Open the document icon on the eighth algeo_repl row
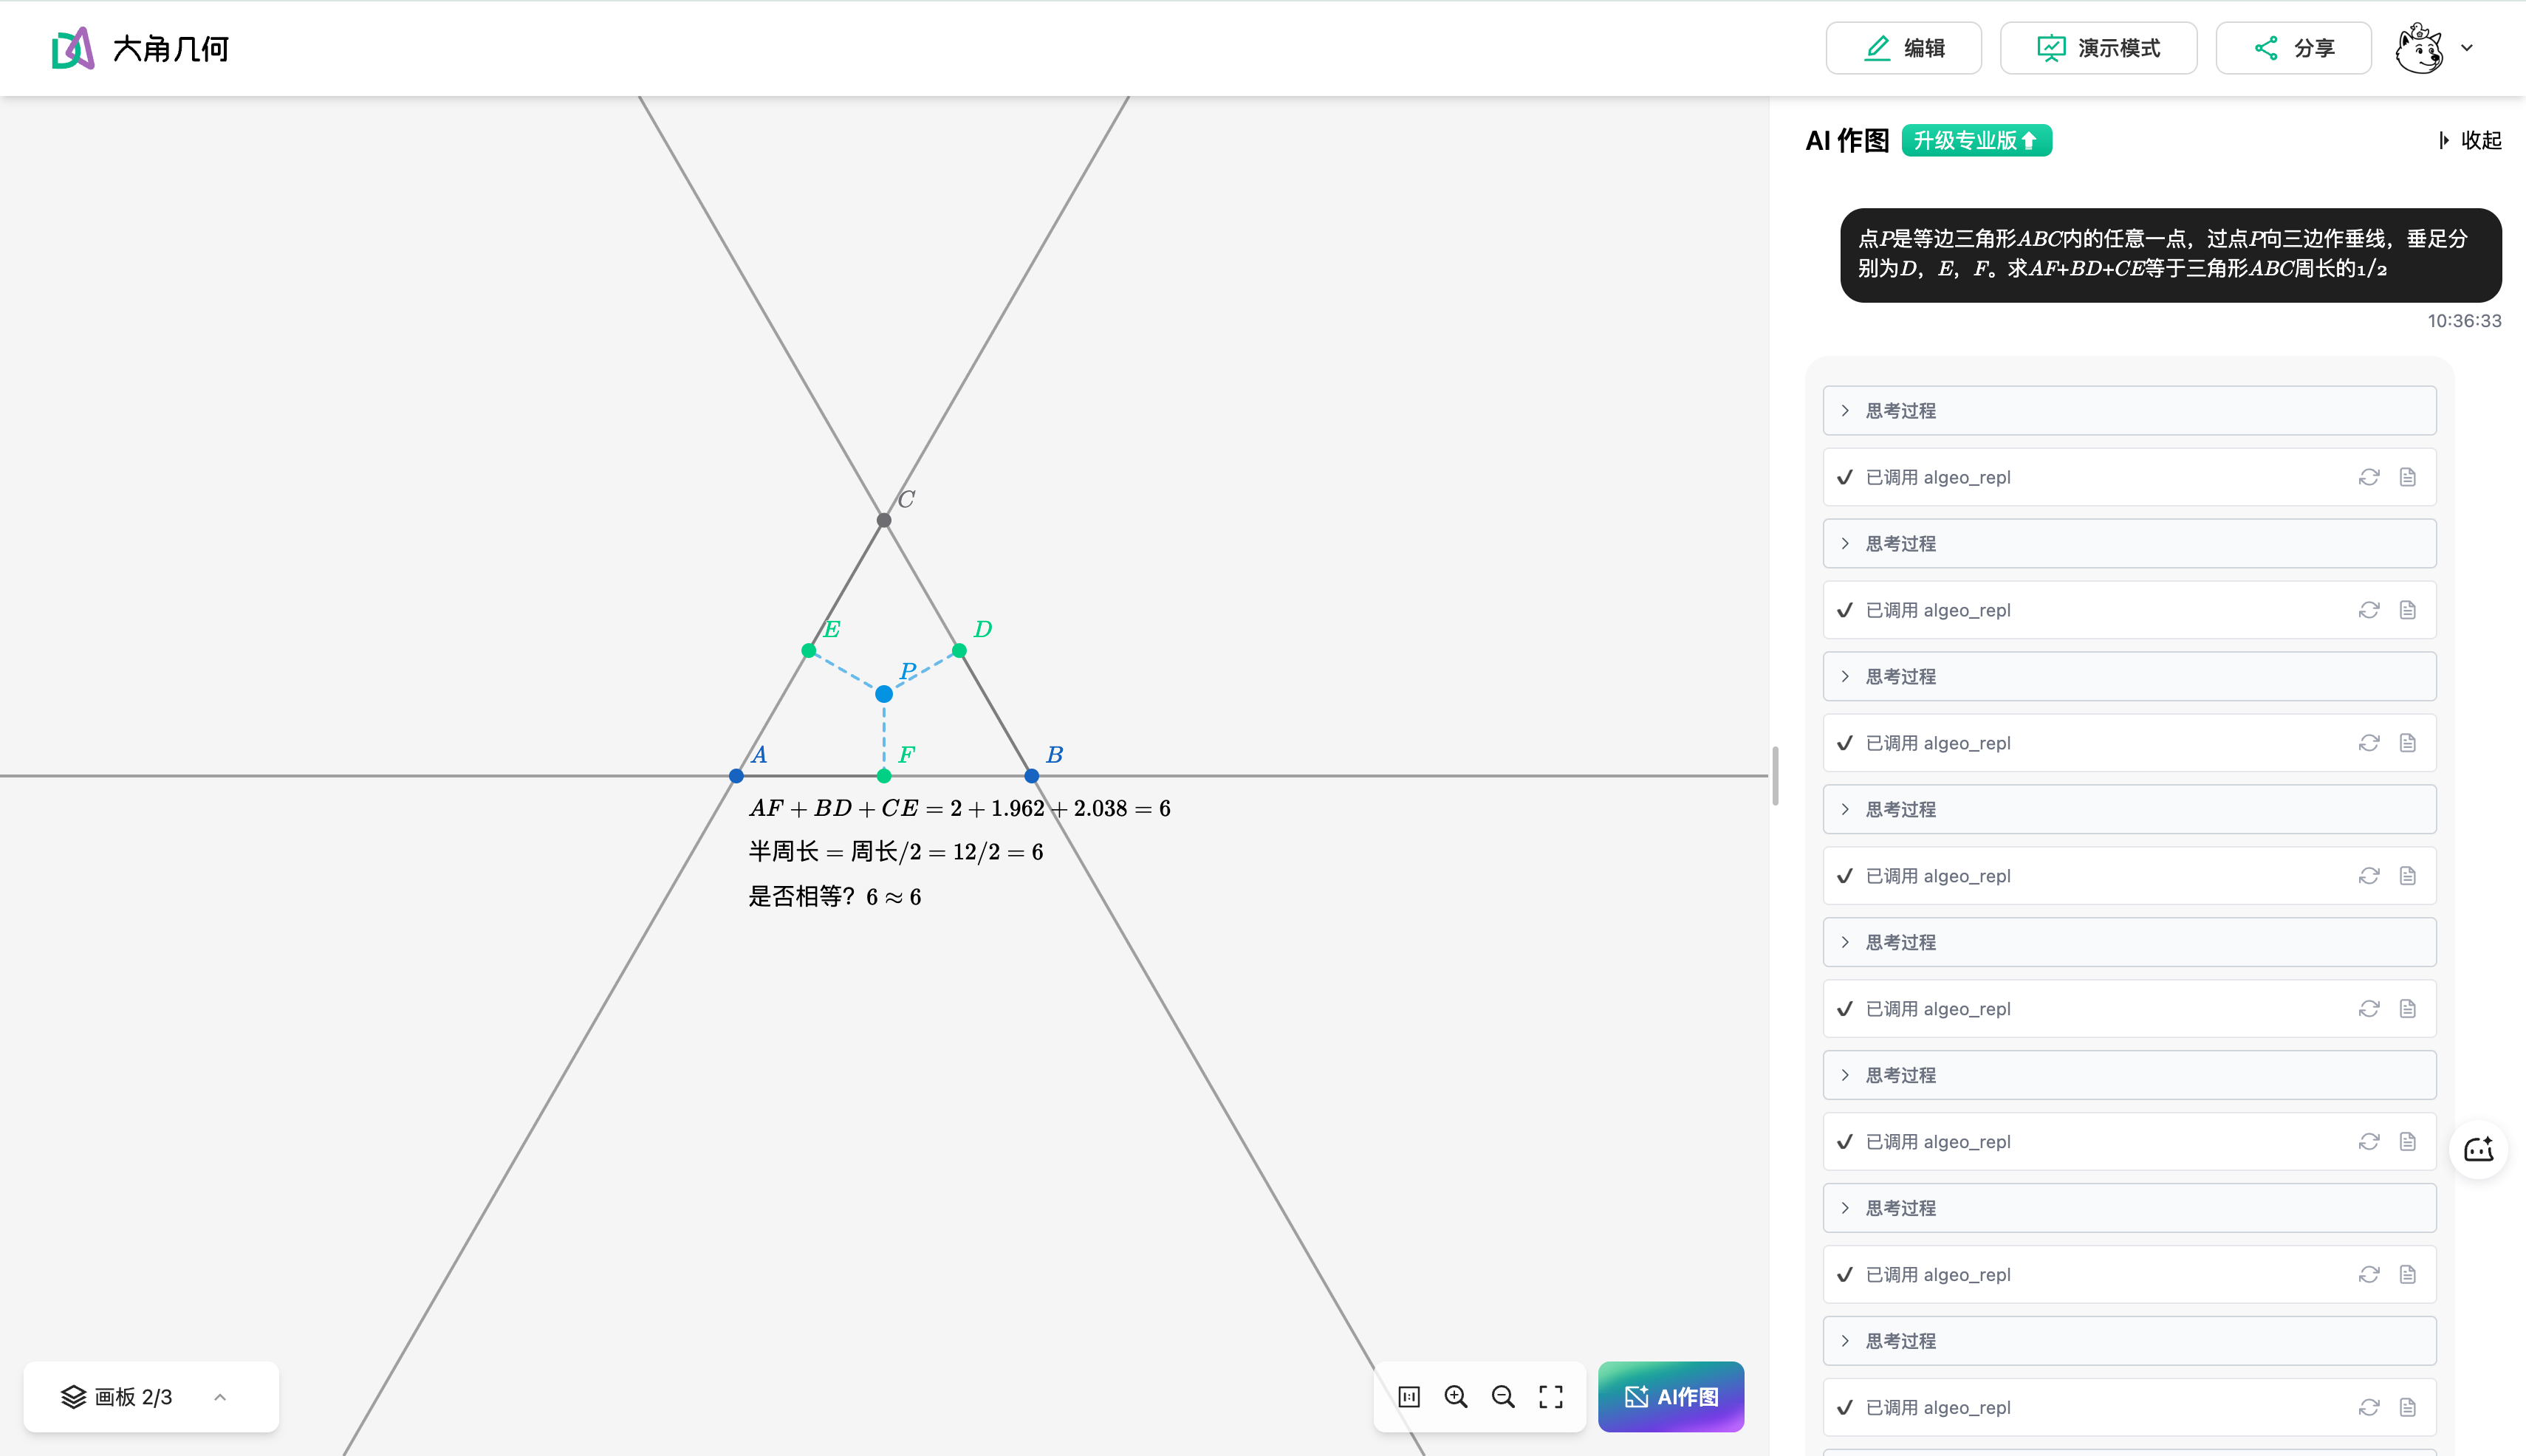Screen dimensions: 2526x1456 2408,1408
